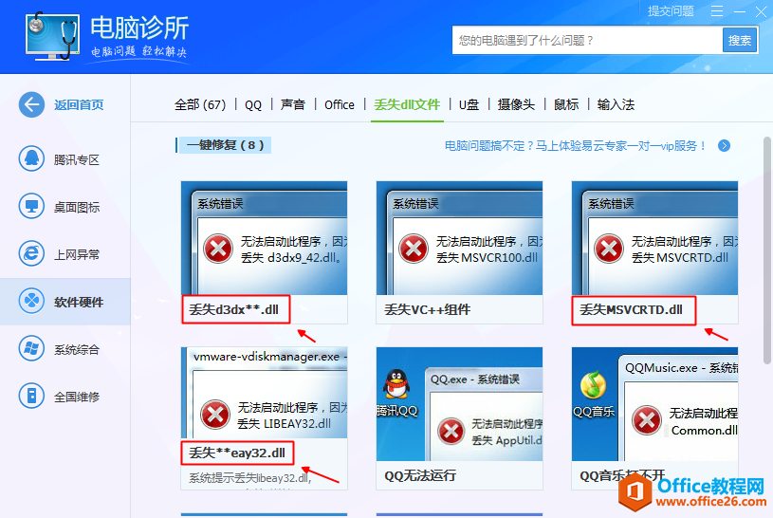Switch to the QQ tab

click(x=253, y=104)
